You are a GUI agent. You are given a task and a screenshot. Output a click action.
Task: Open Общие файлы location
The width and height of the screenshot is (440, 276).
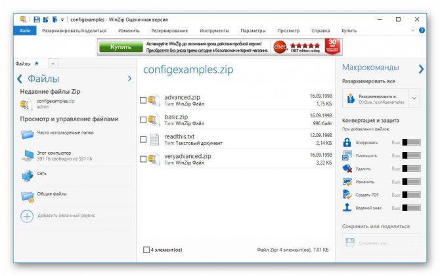click(52, 193)
